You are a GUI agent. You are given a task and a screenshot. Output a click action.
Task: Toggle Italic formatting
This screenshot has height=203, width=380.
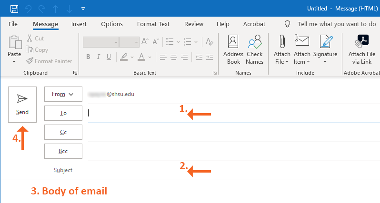click(99, 57)
